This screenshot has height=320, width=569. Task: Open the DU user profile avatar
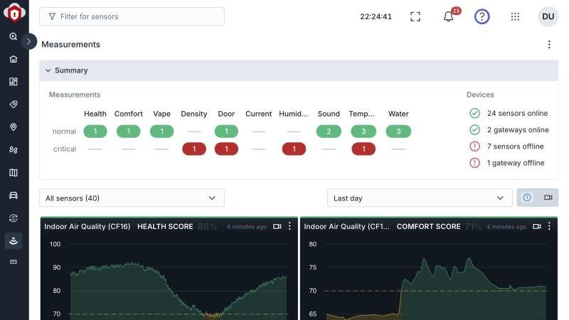pyautogui.click(x=548, y=16)
